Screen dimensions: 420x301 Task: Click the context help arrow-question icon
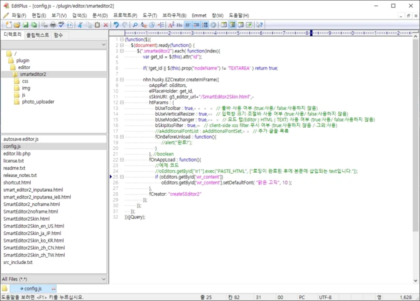(259, 25)
